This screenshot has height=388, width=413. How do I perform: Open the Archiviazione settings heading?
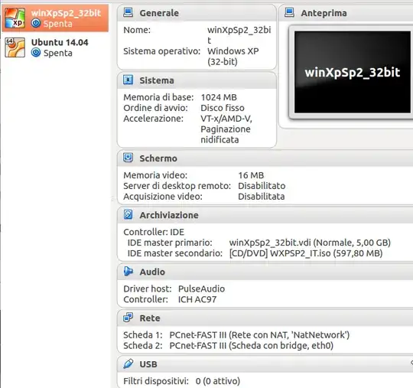pyautogui.click(x=169, y=215)
